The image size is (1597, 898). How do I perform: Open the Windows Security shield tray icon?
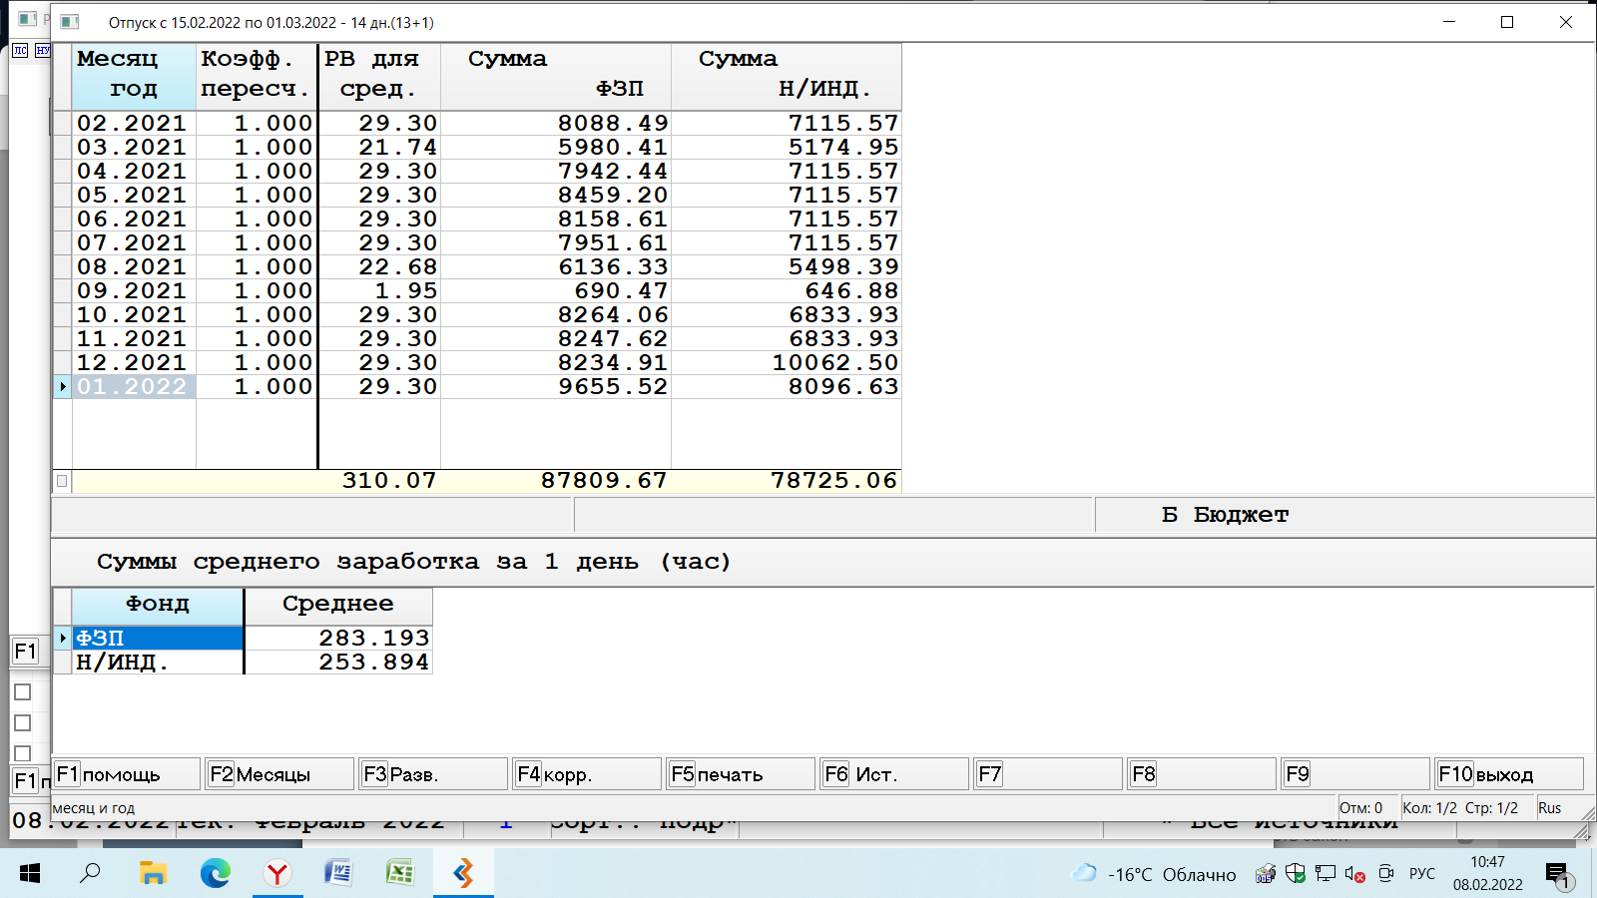point(1296,874)
